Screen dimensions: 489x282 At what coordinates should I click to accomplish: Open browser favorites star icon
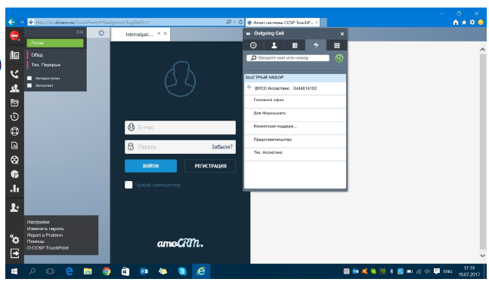point(464,23)
